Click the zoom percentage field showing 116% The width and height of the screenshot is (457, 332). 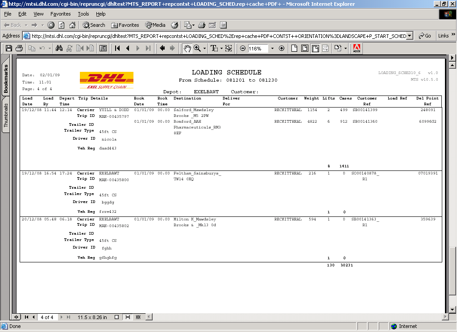[258, 48]
